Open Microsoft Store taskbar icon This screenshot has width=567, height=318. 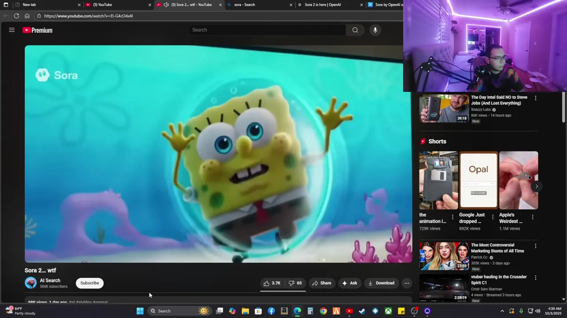(x=258, y=311)
